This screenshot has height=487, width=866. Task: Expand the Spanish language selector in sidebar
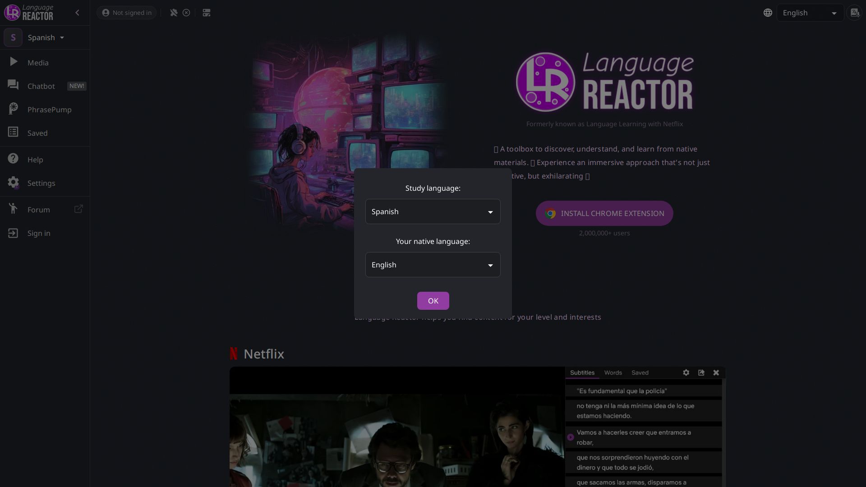coord(44,37)
